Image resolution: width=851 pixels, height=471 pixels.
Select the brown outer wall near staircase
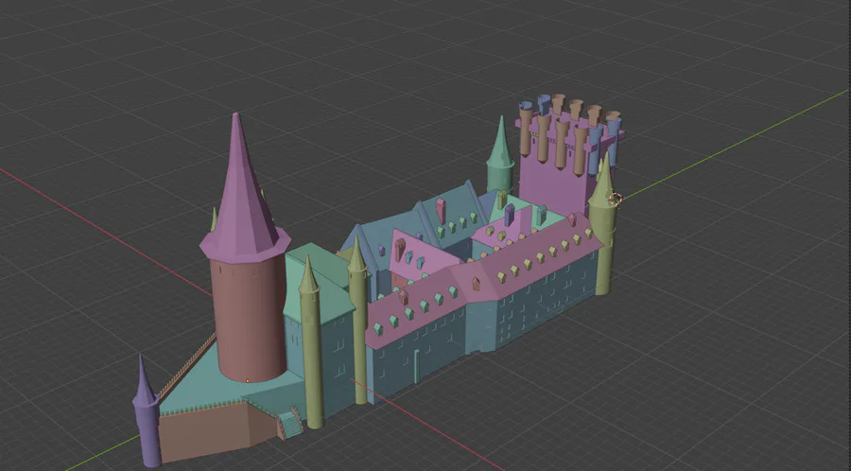click(x=217, y=431)
